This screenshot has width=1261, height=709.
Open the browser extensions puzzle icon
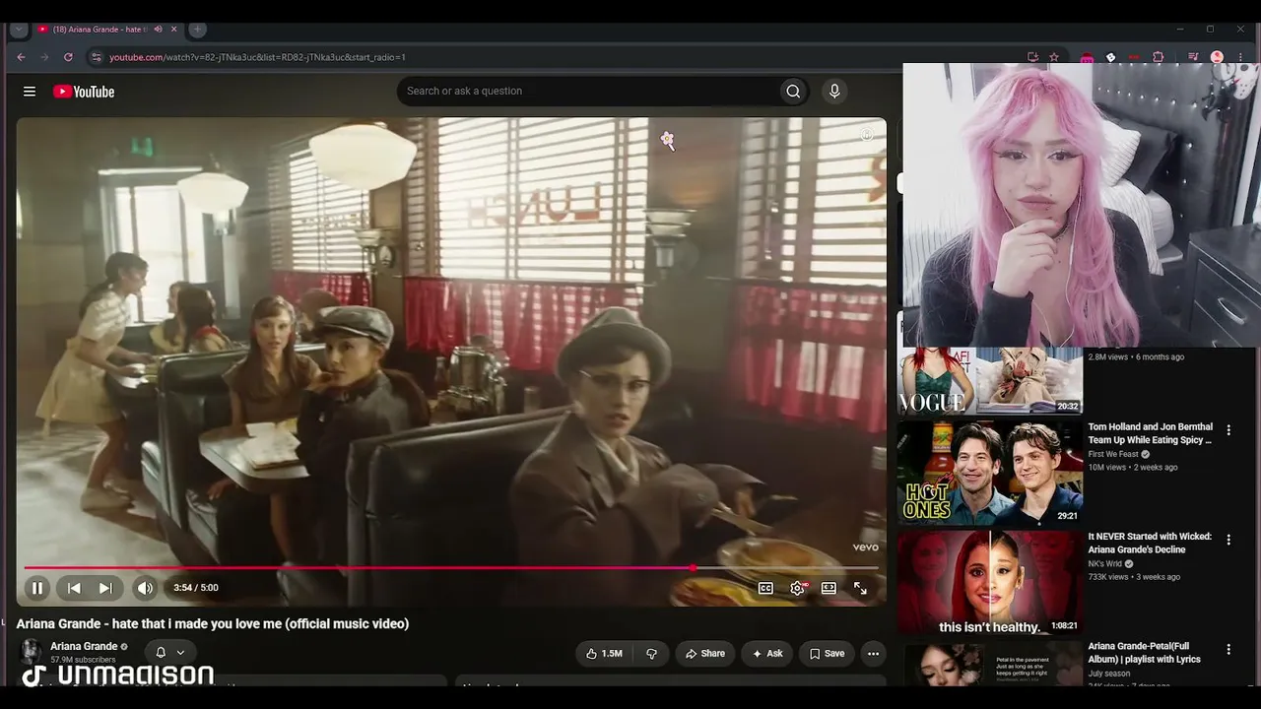click(x=1158, y=57)
